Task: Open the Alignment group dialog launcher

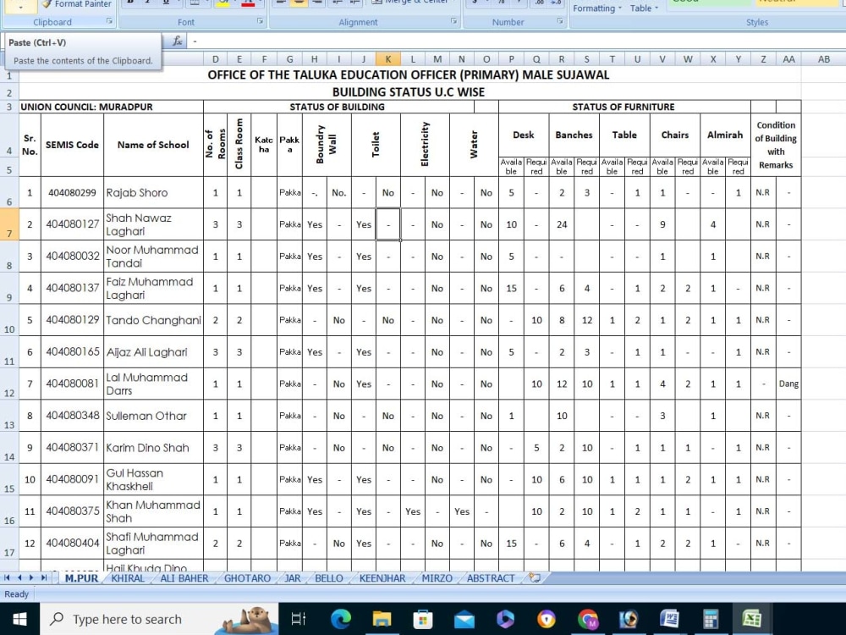Action: click(453, 22)
